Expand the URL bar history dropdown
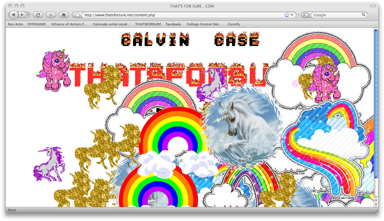 [292, 15]
